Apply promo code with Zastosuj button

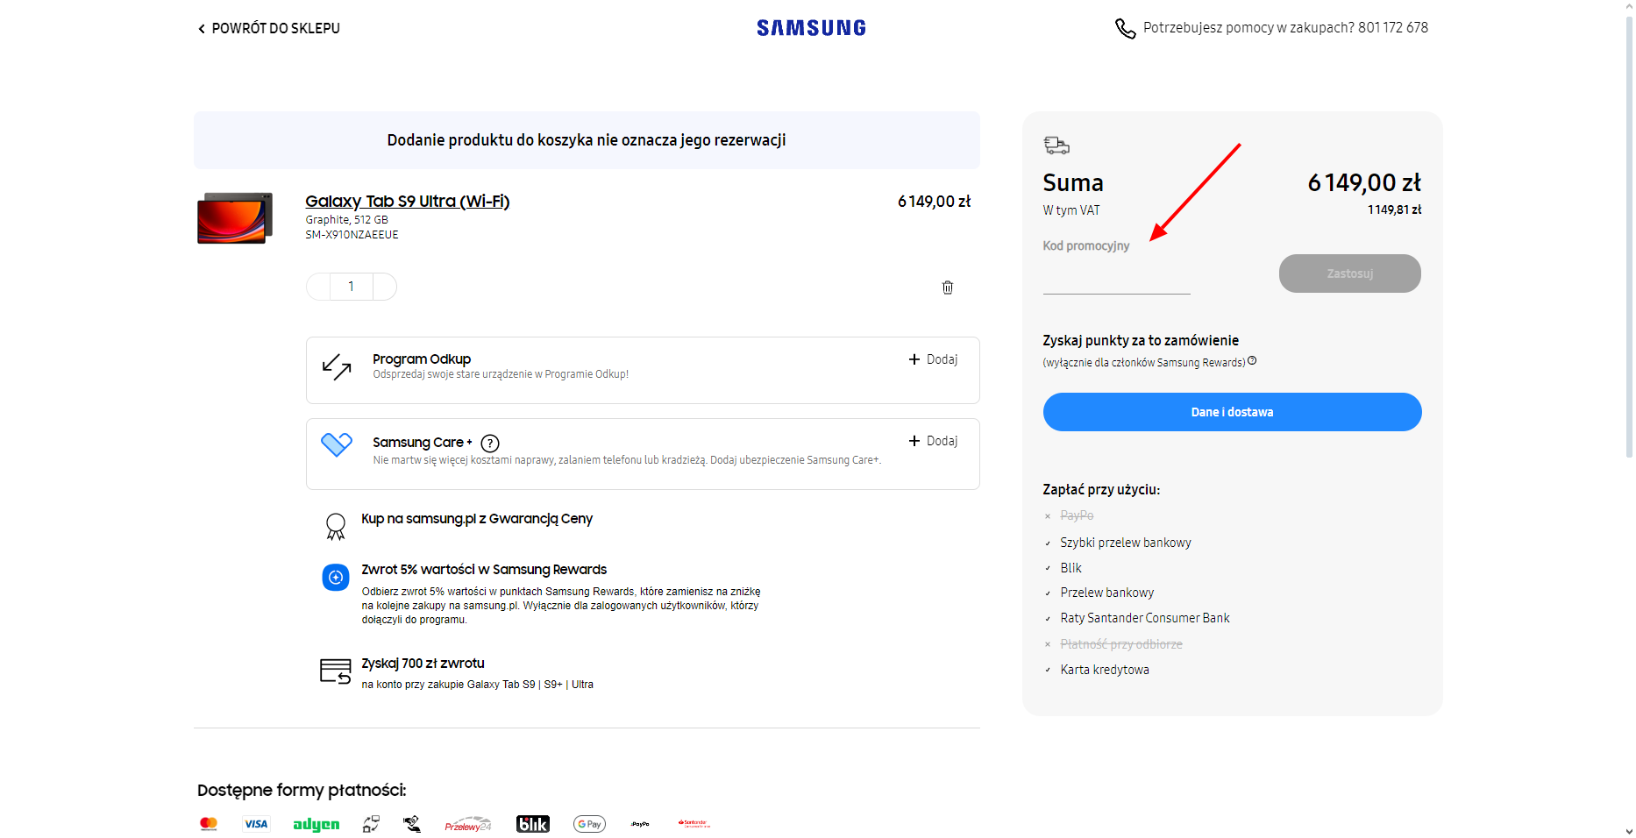(x=1350, y=273)
